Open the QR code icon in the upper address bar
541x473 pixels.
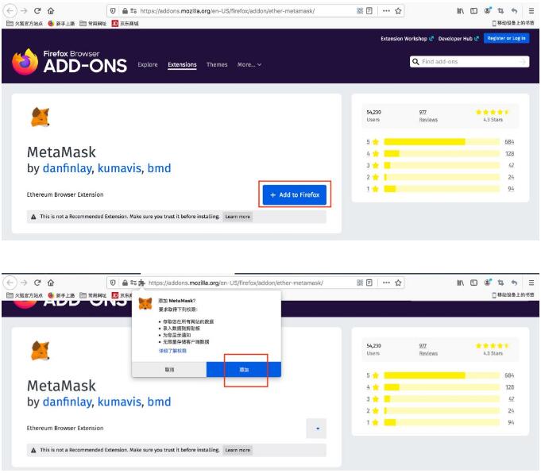point(360,11)
